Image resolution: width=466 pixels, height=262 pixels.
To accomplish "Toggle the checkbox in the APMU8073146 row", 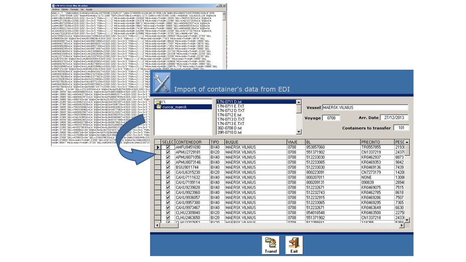I will (x=168, y=163).
